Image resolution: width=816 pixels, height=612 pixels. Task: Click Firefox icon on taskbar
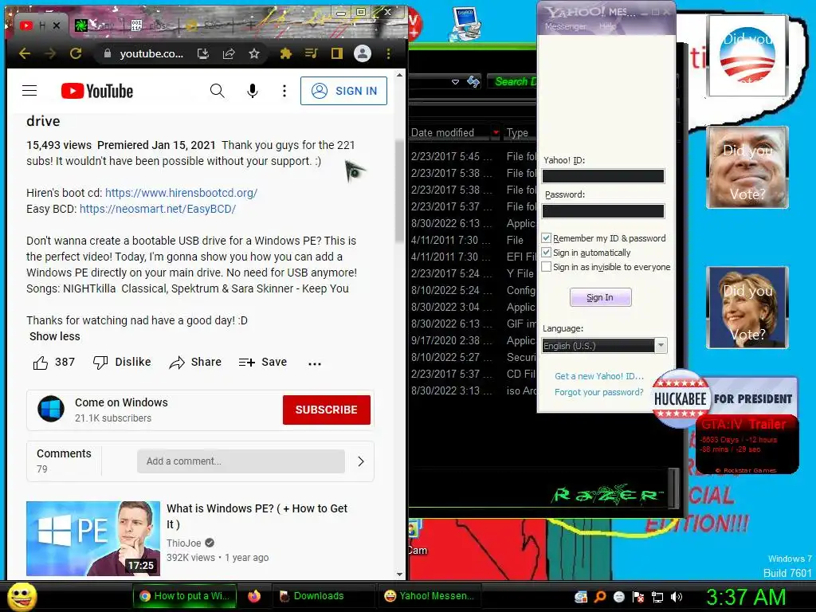point(254,596)
